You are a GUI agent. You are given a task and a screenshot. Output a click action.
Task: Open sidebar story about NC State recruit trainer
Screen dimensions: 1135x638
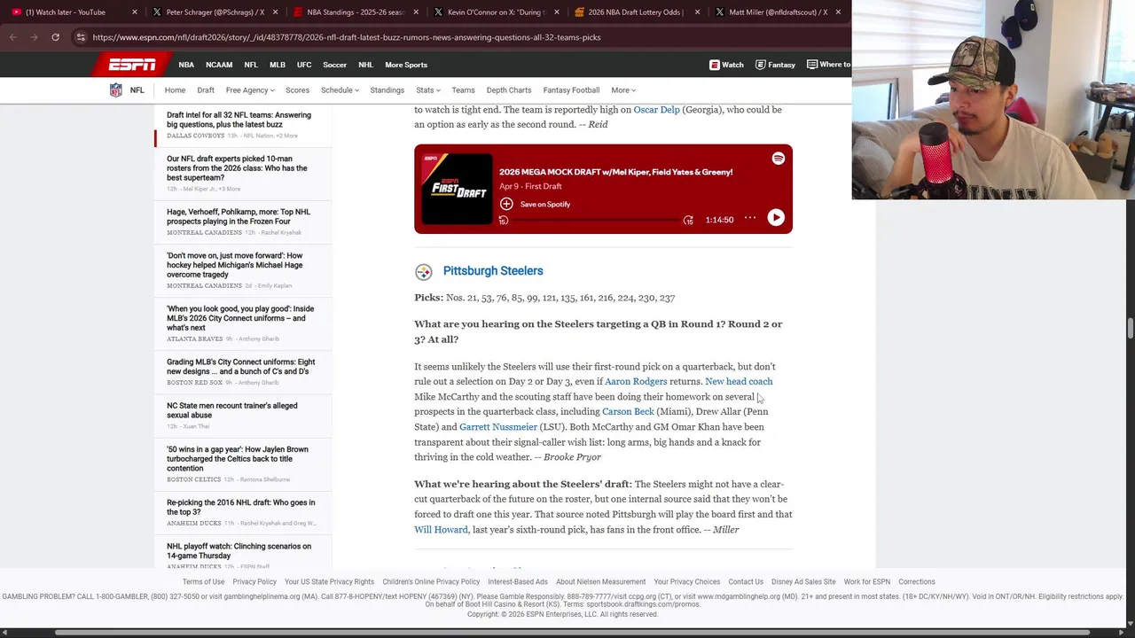point(232,410)
